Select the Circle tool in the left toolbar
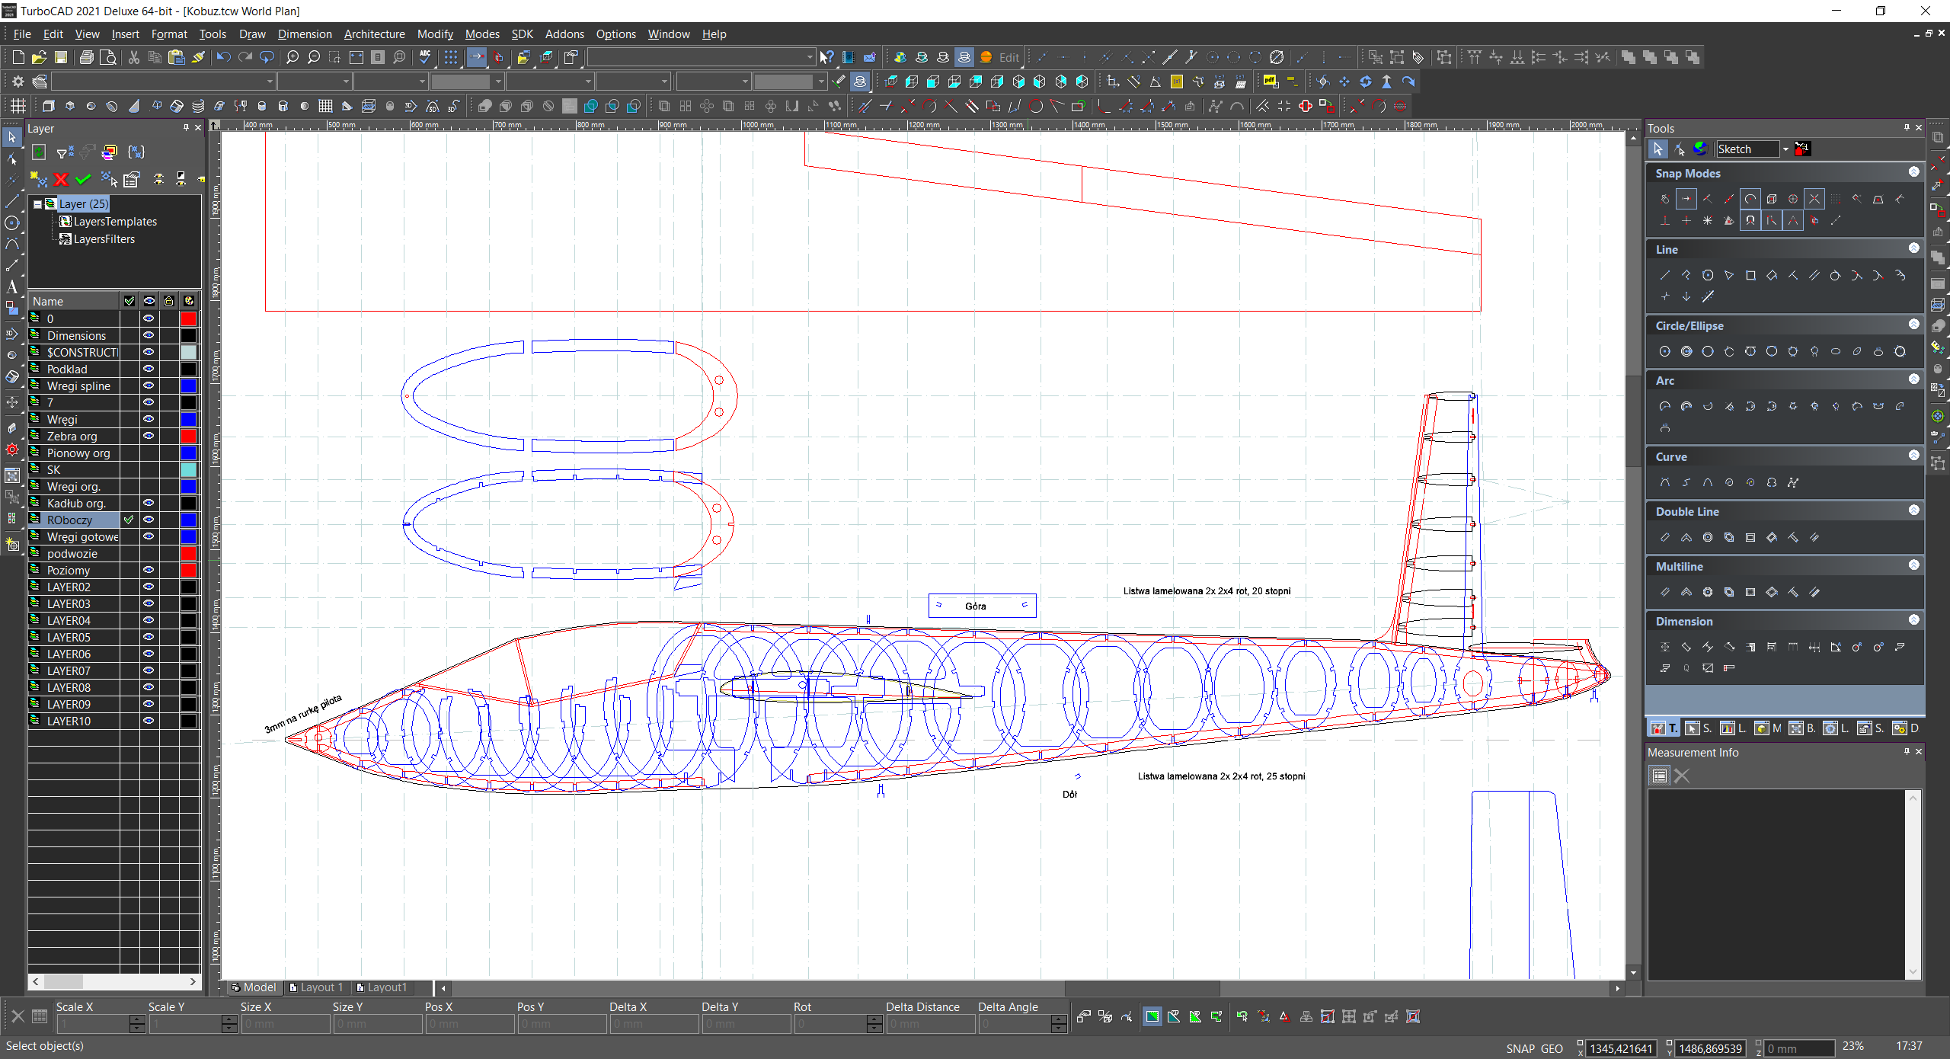The image size is (1950, 1059). coord(11,223)
